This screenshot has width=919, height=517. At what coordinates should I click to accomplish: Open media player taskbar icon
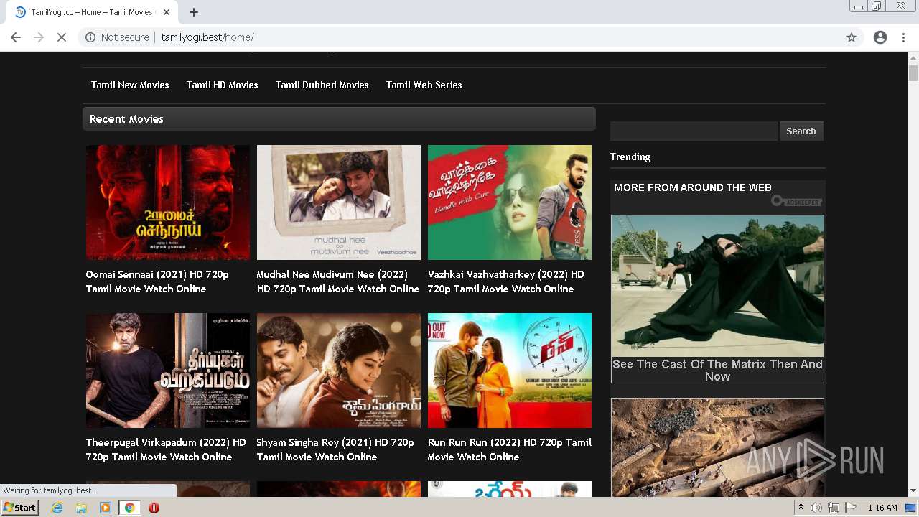[x=106, y=508]
